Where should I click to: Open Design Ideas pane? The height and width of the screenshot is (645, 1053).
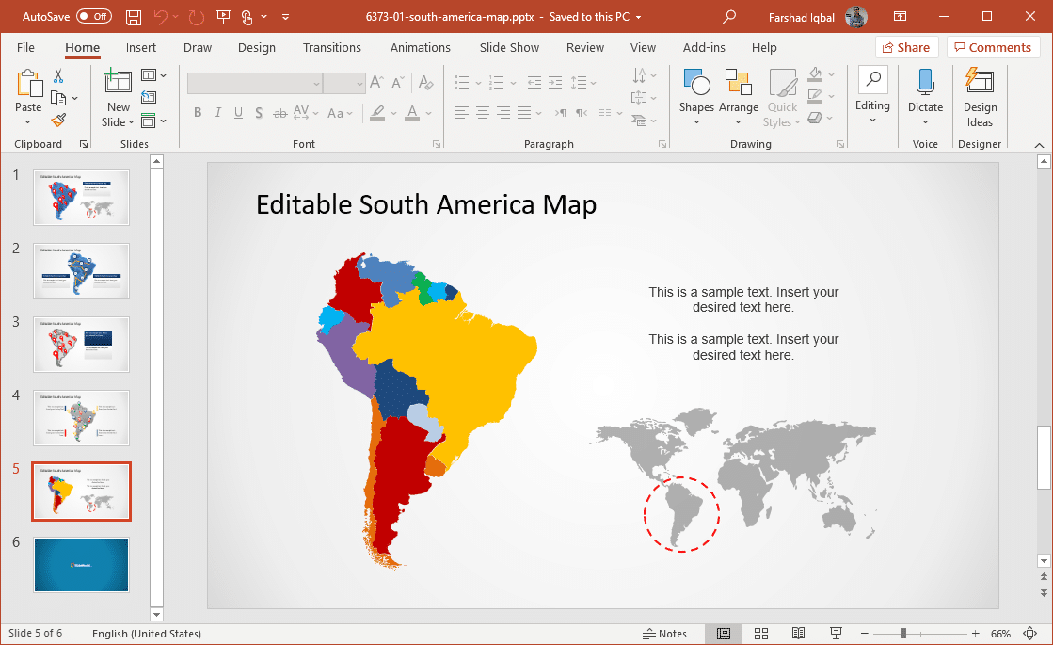980,97
